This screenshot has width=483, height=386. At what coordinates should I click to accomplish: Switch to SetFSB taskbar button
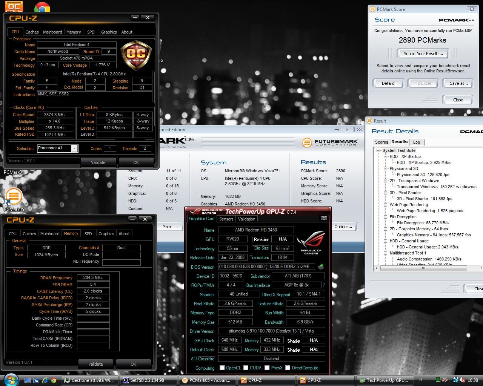click(149, 380)
